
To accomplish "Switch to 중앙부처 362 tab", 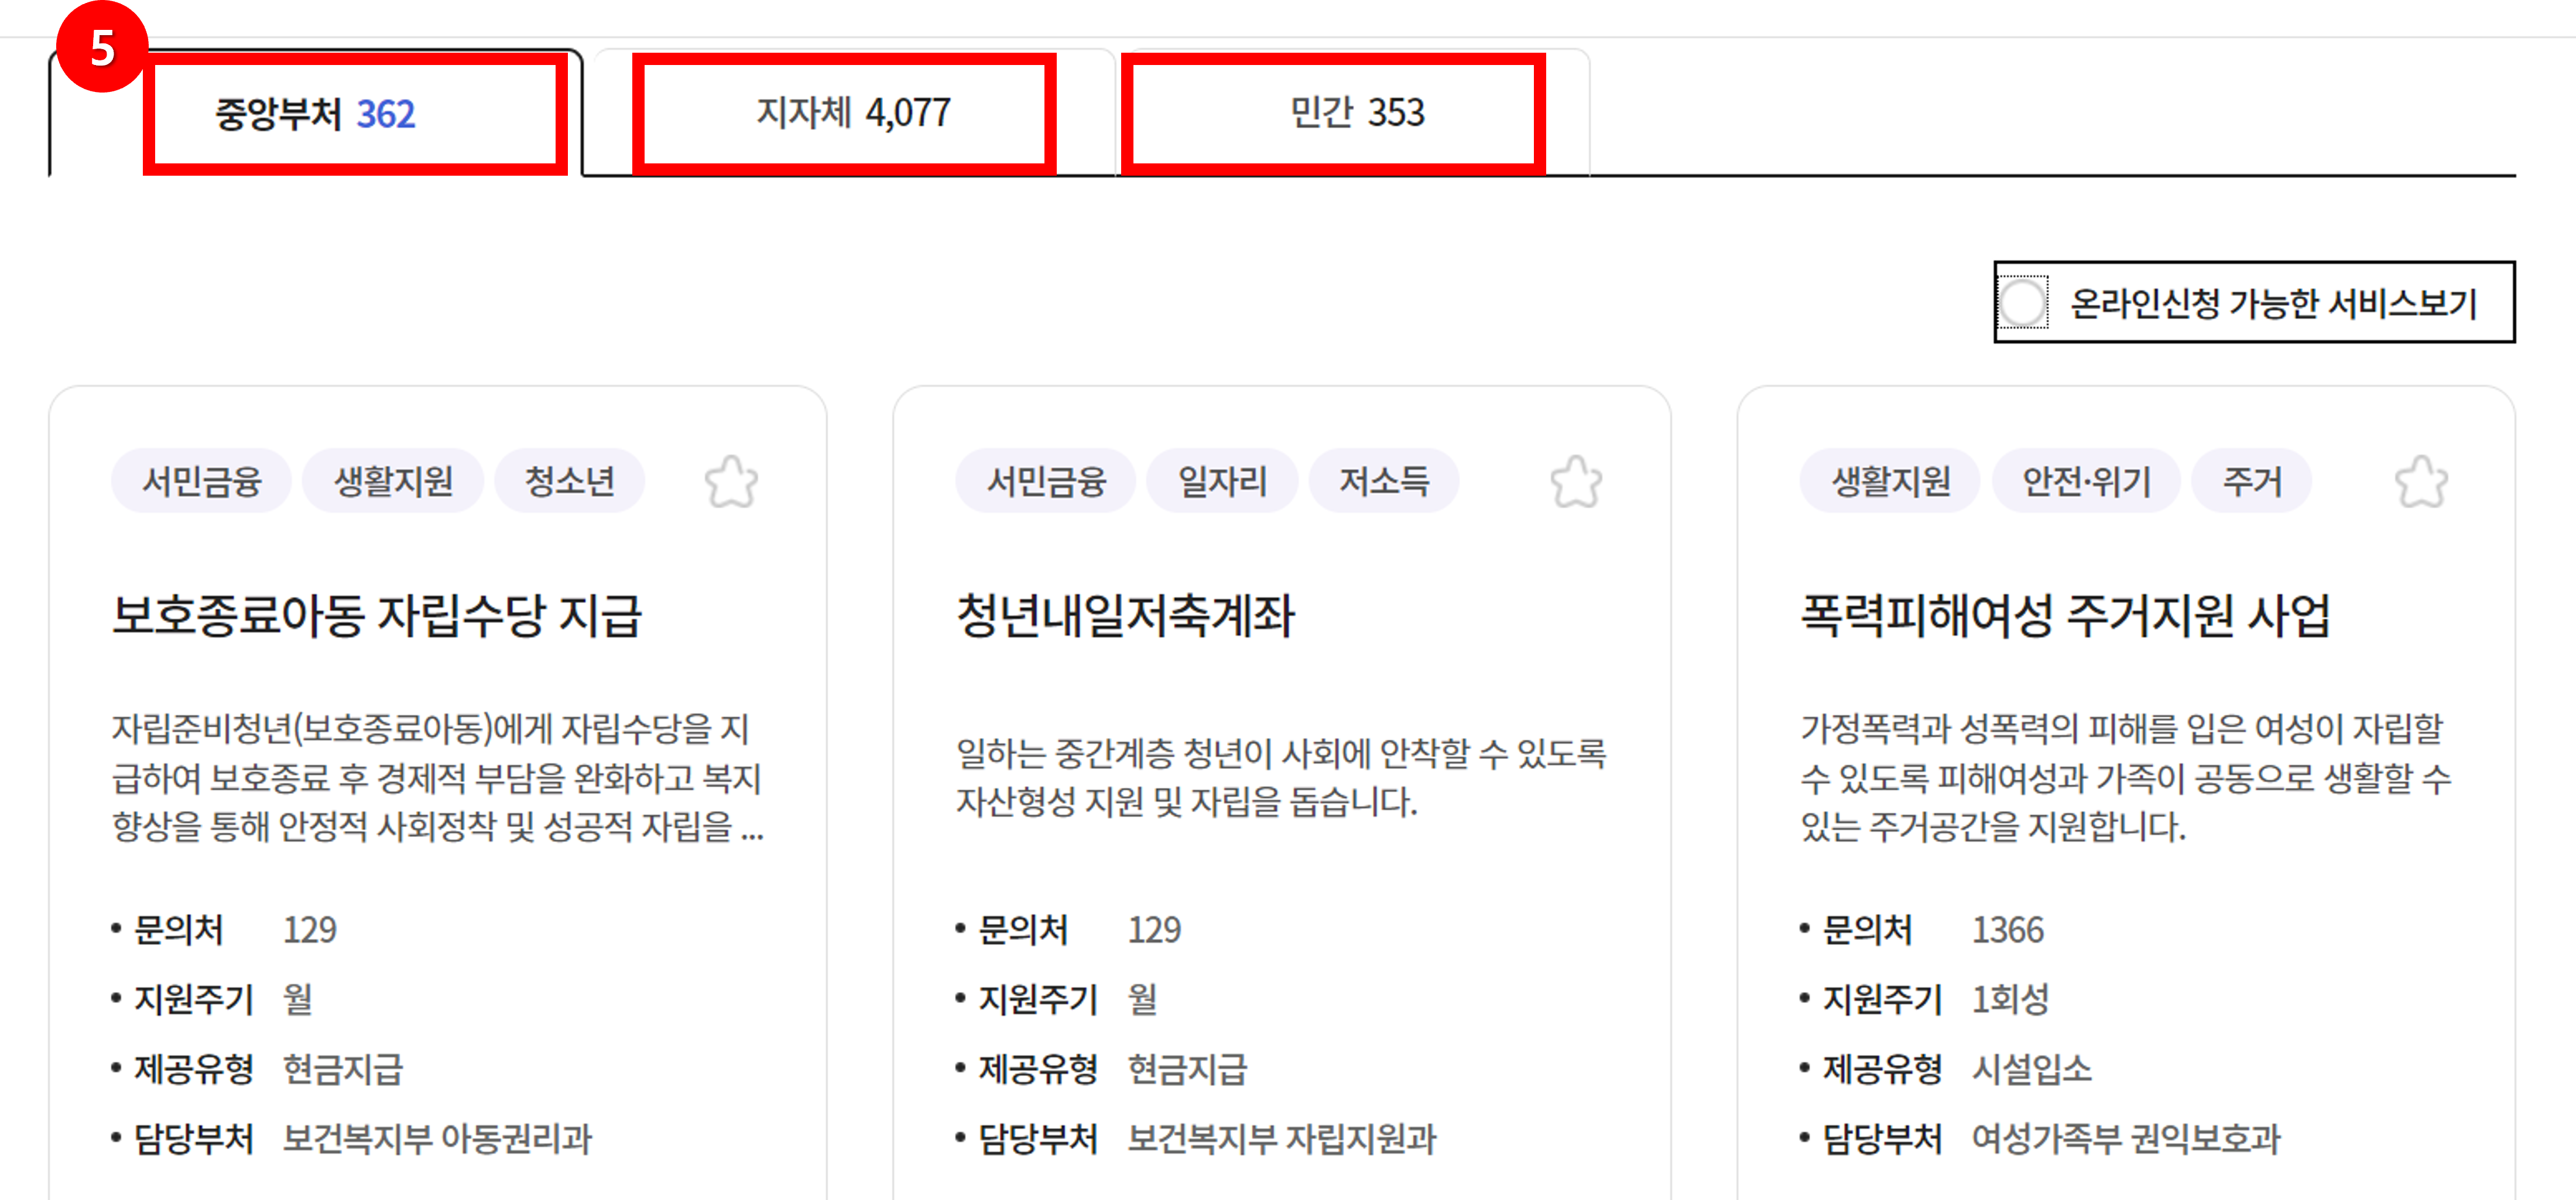I will tap(315, 113).
